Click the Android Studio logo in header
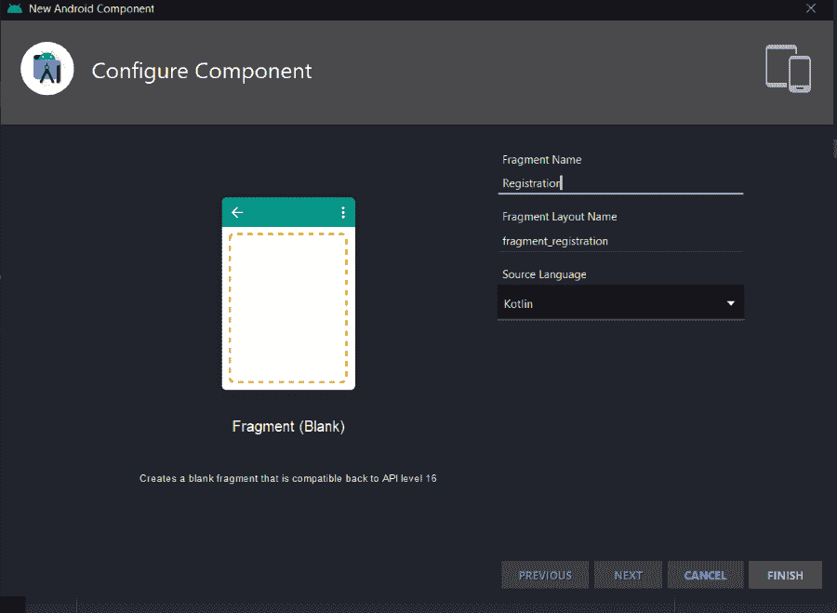Viewport: 837px width, 613px height. click(47, 69)
